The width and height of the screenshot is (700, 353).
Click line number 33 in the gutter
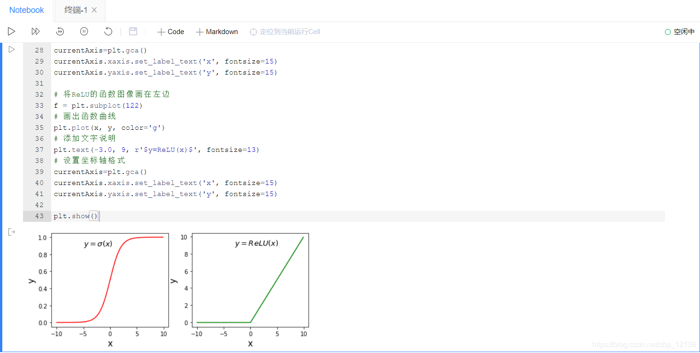(x=39, y=105)
